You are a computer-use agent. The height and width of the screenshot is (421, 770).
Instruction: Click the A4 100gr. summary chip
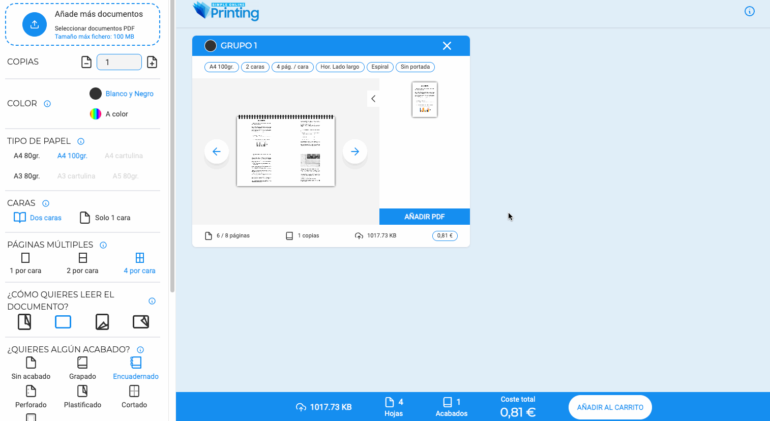pyautogui.click(x=222, y=67)
